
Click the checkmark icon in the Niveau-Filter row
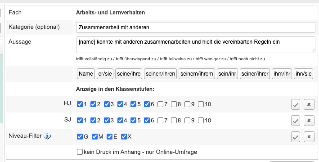(296, 137)
